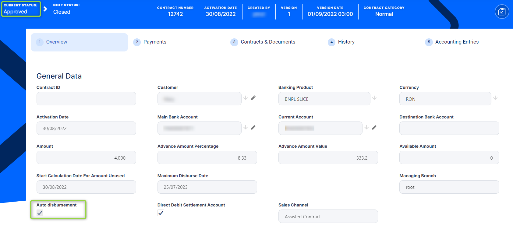
Task: Uncheck the Direct Debit Settlement Account checkbox
Action: (x=161, y=213)
